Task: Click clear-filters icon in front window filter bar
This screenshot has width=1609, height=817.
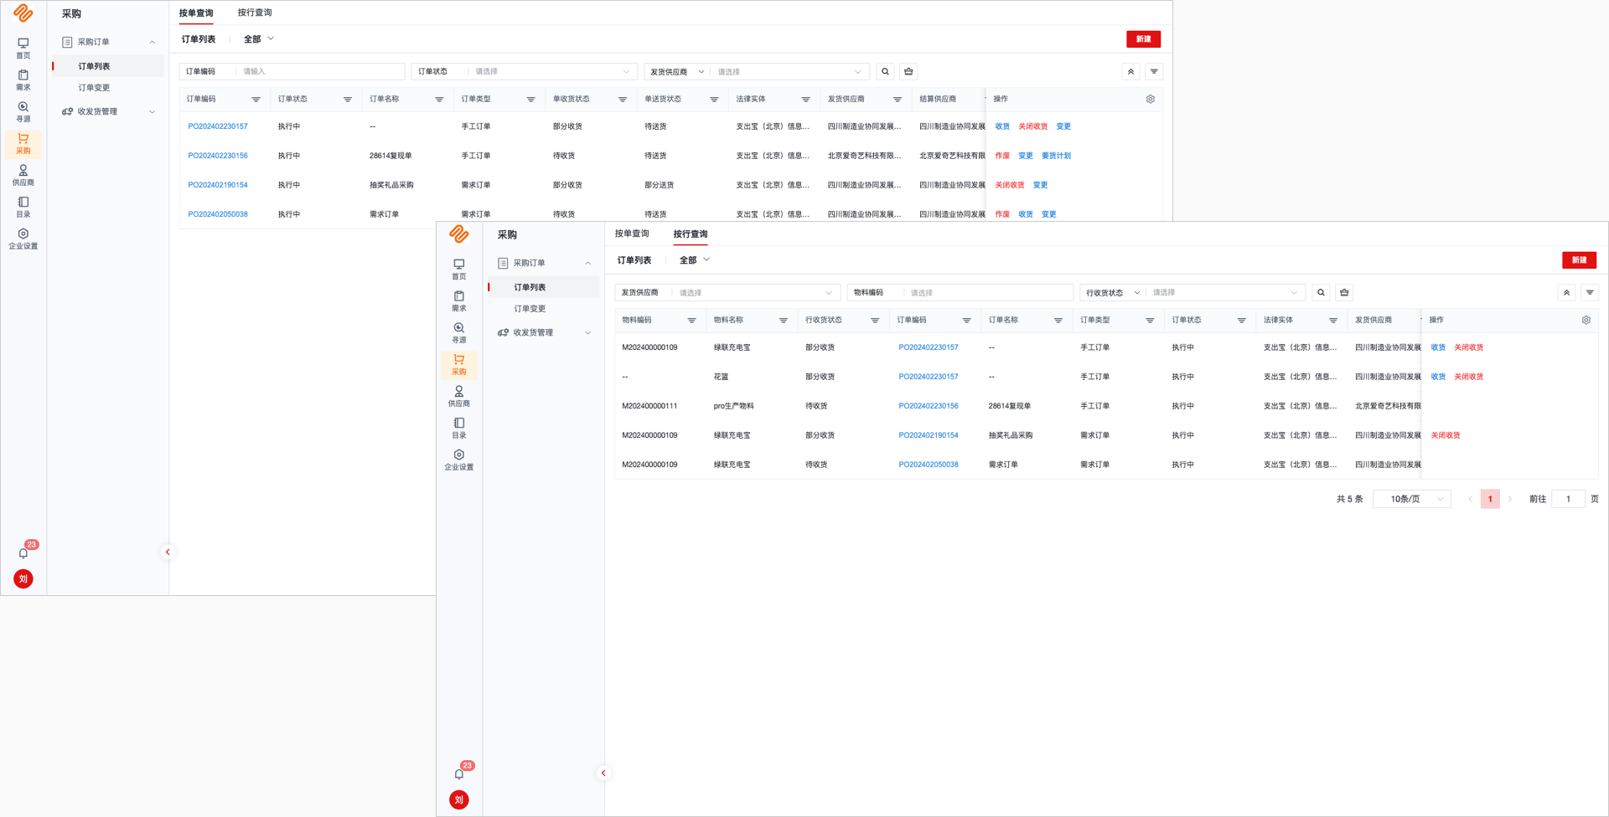Action: pyautogui.click(x=1344, y=293)
